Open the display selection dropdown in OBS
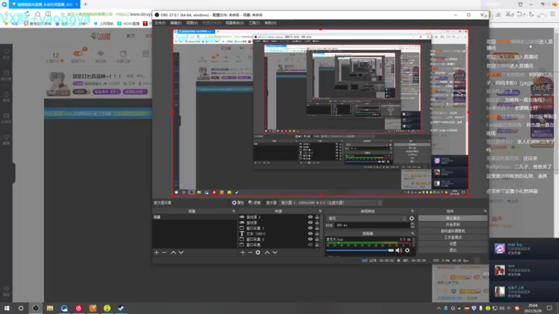Viewport: 559px width, 314px height. click(331, 202)
